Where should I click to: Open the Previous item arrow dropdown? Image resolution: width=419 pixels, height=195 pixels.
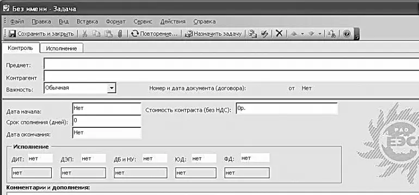click(303, 34)
